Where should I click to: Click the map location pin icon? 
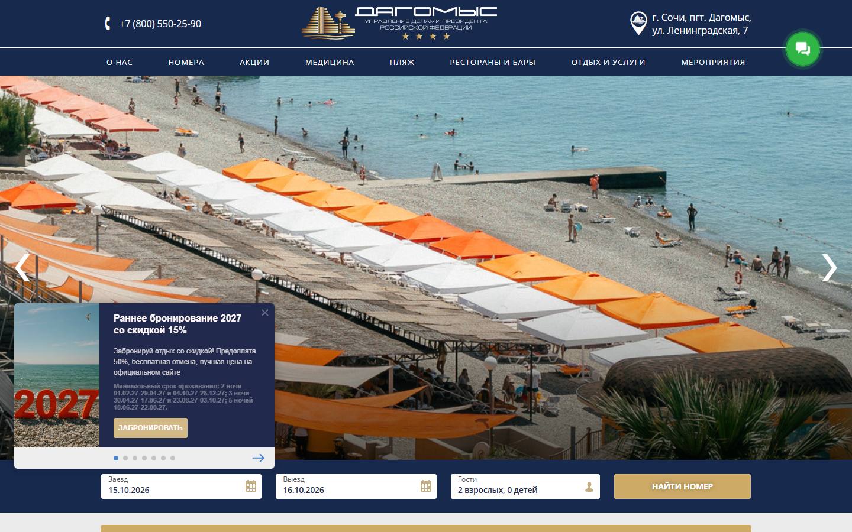(x=638, y=24)
